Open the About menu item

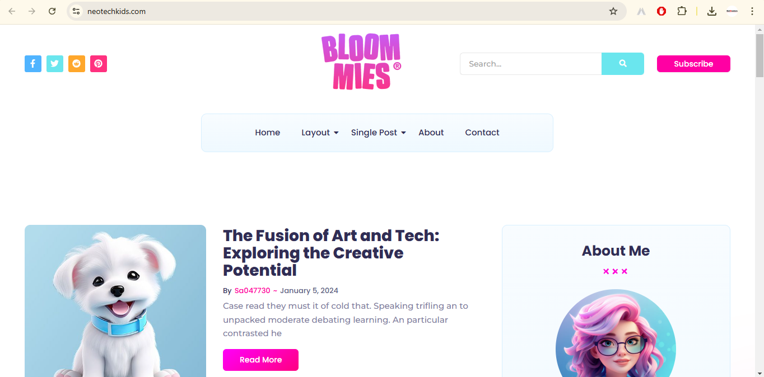pos(431,133)
